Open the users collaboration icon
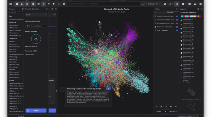The image size is (211, 117). [195, 4]
